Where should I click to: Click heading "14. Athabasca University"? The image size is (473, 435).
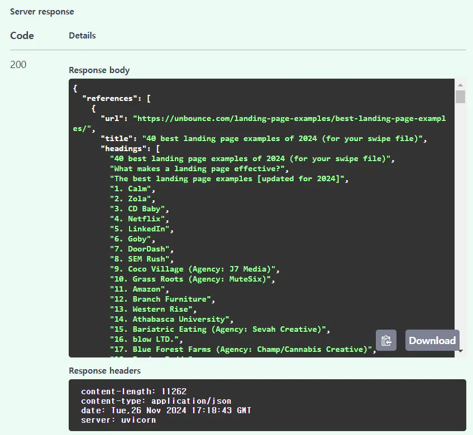pyautogui.click(x=171, y=320)
